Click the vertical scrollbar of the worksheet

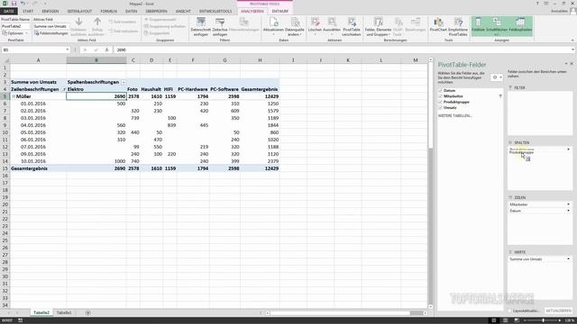[430, 182]
